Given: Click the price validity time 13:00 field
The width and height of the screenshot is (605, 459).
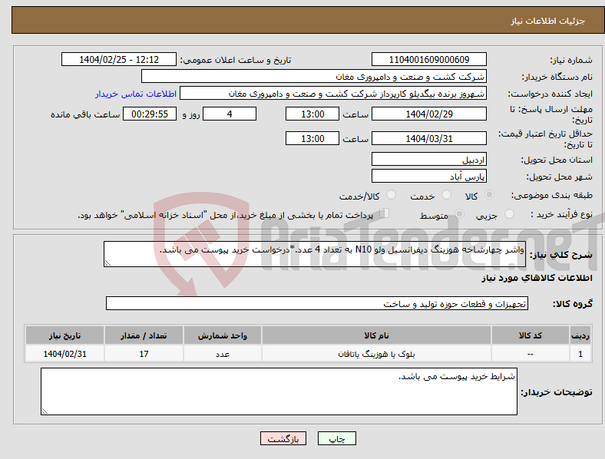Looking at the screenshot, I should (x=312, y=138).
